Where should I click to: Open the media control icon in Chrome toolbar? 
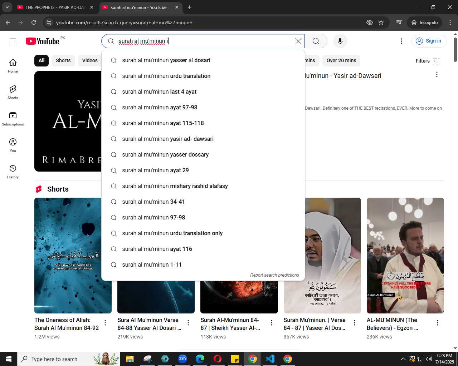pos(399,23)
